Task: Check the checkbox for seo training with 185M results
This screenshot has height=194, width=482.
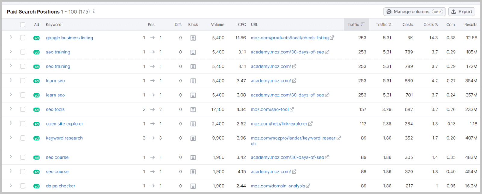Action: click(x=23, y=52)
